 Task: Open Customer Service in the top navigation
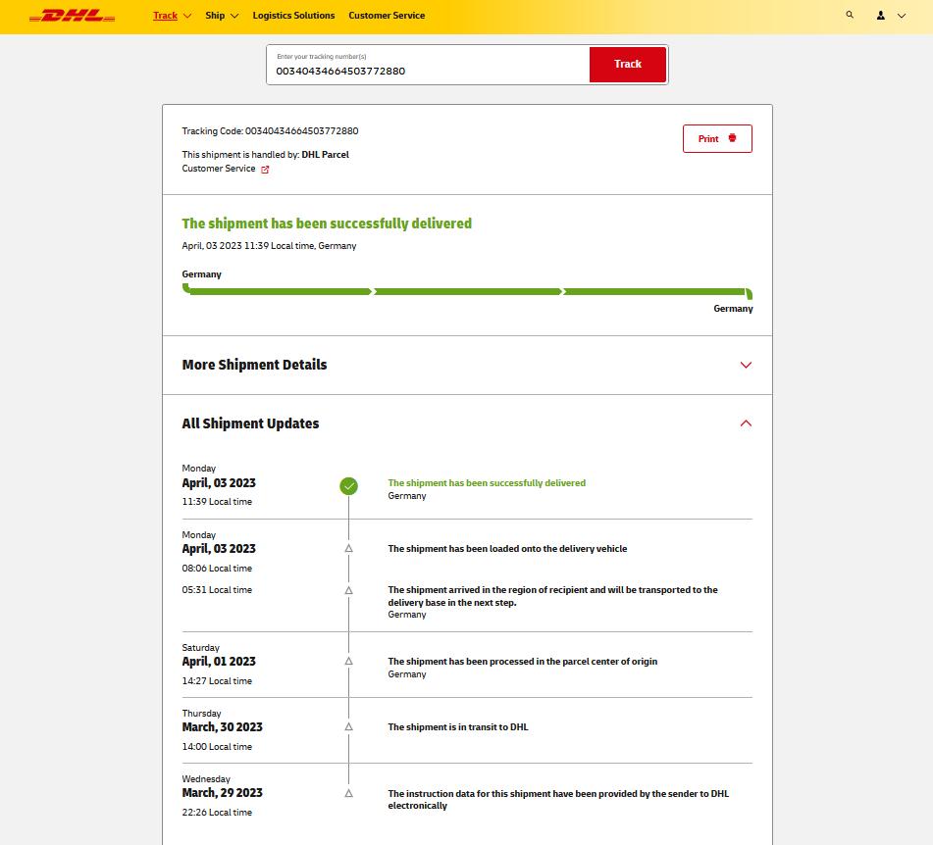pos(387,16)
